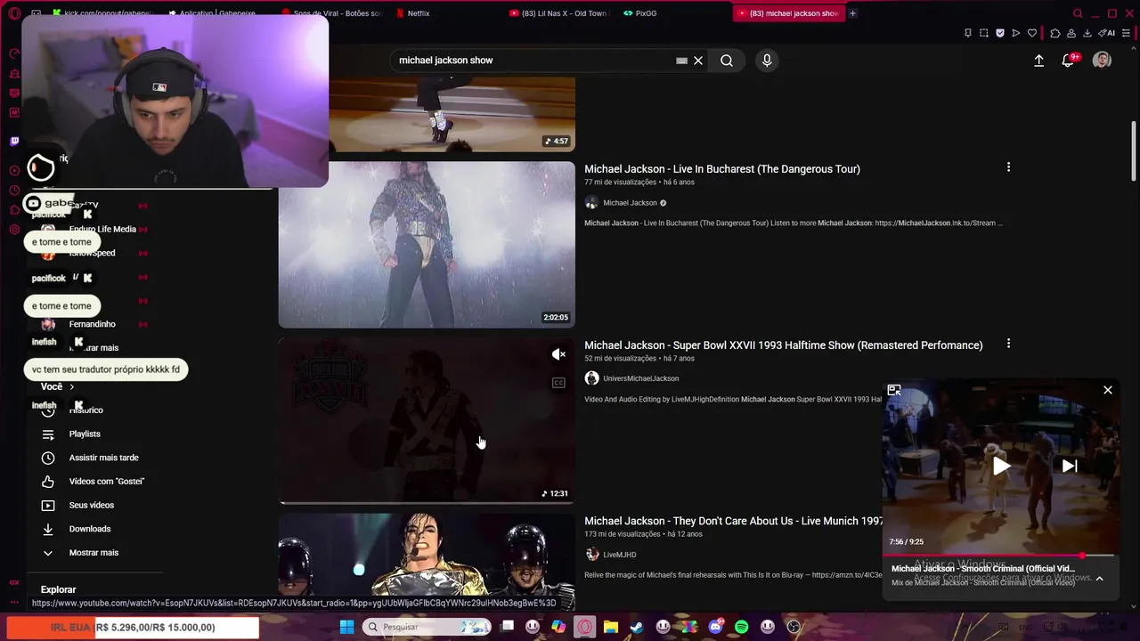The height and width of the screenshot is (641, 1140).
Task: Click the miniplayer red progress bar
Action: click(x=997, y=556)
